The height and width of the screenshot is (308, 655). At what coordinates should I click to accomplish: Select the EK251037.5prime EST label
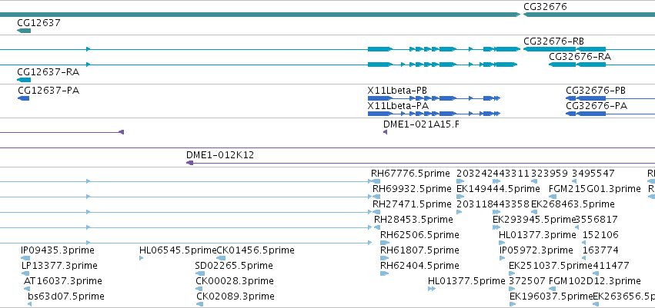pos(550,266)
